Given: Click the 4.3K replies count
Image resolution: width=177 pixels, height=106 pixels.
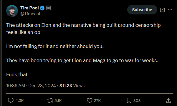Looking at the screenshot, I should (x=19, y=101).
